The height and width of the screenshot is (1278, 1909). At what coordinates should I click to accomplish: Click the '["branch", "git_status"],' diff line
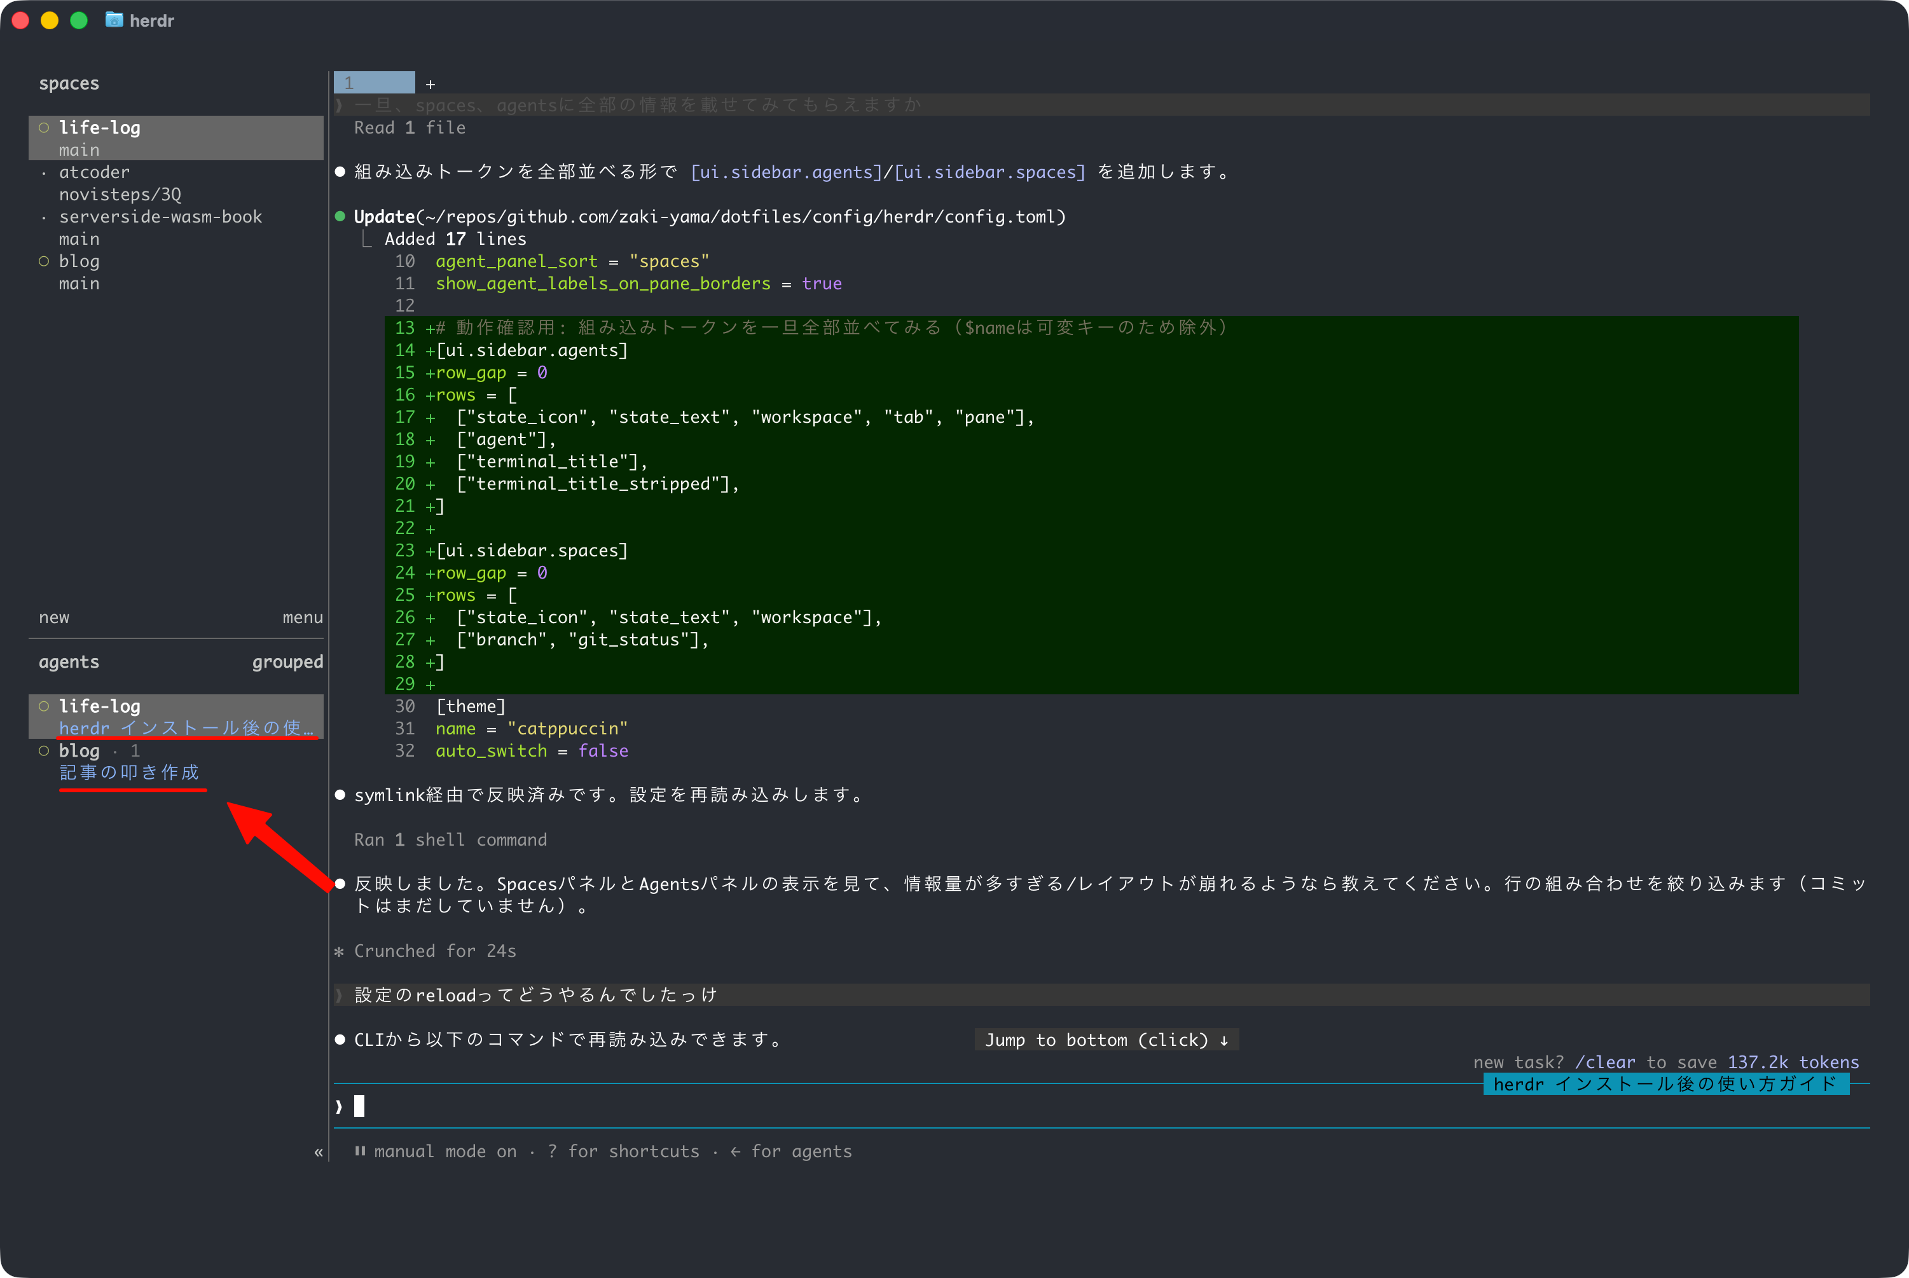[582, 640]
